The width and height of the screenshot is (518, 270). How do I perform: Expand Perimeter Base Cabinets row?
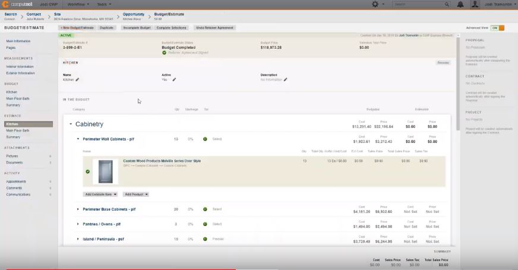point(78,209)
